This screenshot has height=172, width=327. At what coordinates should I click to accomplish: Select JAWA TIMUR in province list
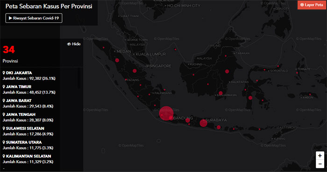pyautogui.click(x=19, y=86)
